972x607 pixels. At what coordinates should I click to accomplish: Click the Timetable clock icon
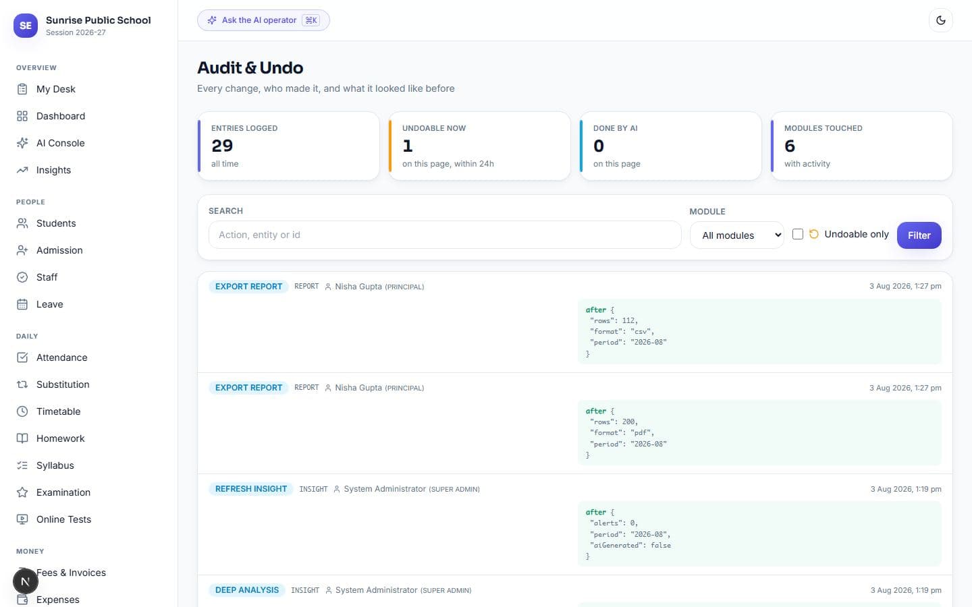coord(22,411)
